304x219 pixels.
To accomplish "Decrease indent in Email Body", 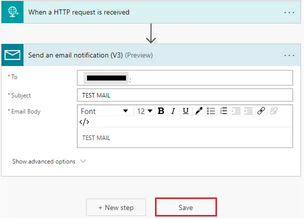I will (x=248, y=111).
